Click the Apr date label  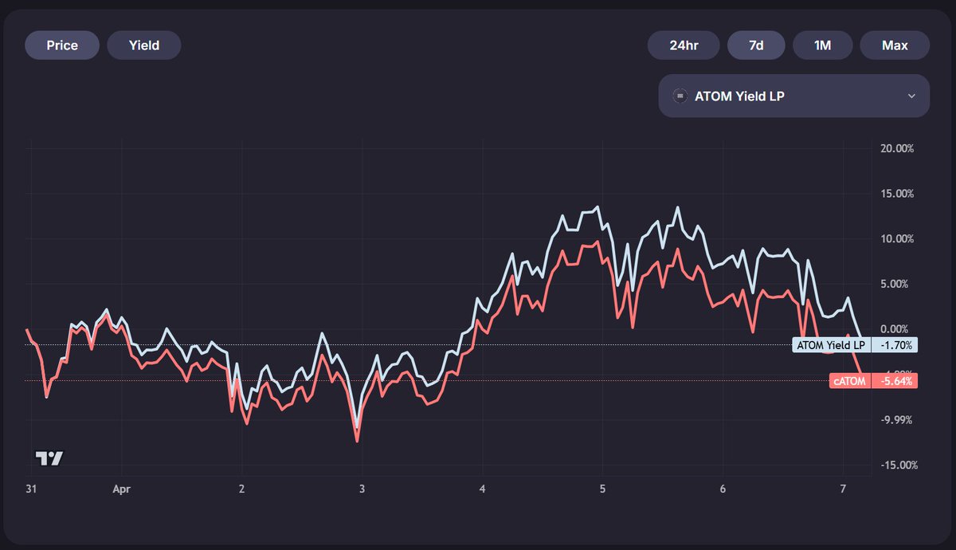pos(121,489)
